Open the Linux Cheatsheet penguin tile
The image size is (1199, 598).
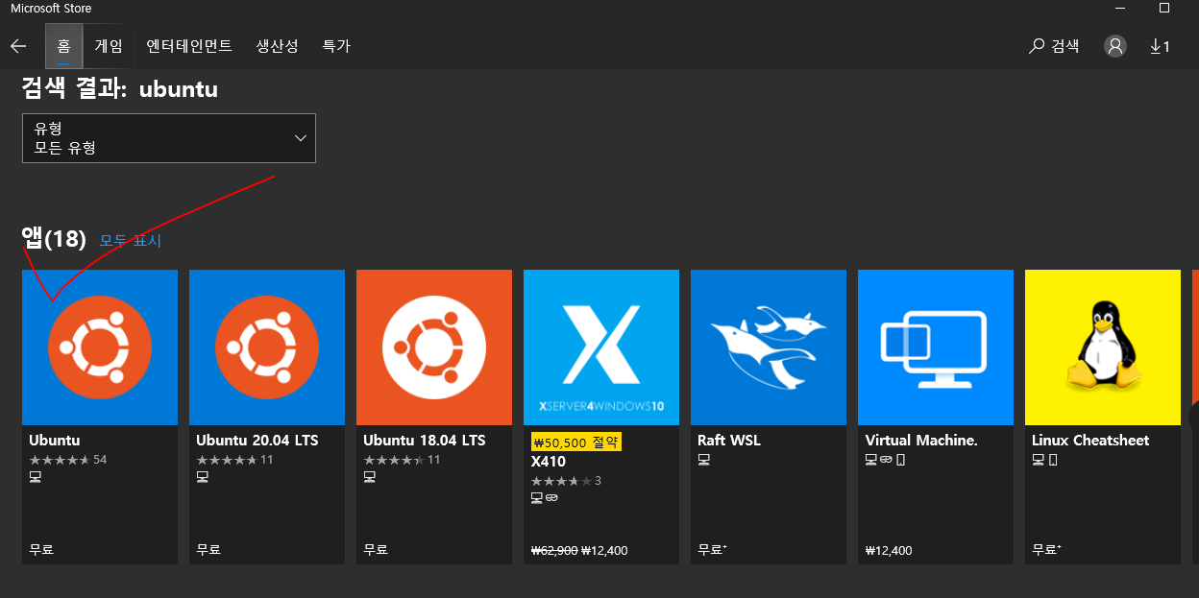1103,347
